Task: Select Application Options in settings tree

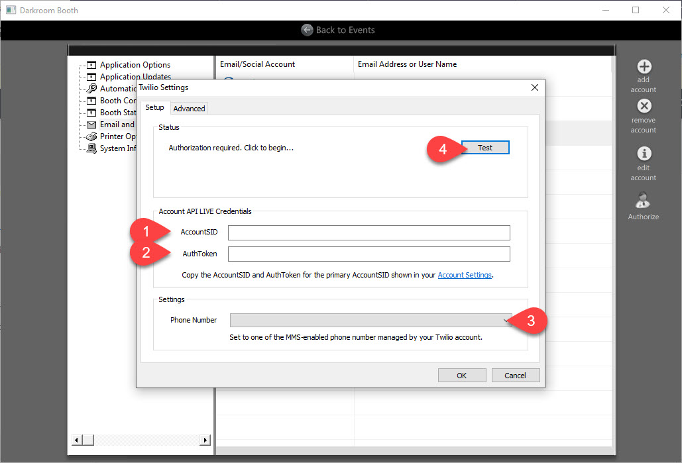Action: click(x=135, y=65)
